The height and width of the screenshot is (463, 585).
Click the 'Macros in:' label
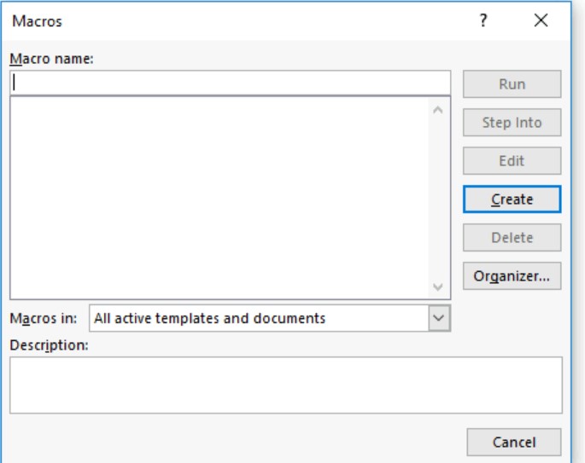[x=43, y=318]
